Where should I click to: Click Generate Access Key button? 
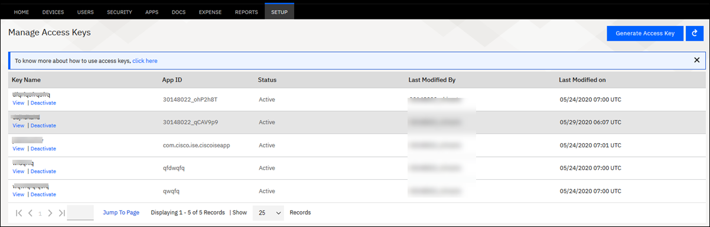tap(645, 34)
